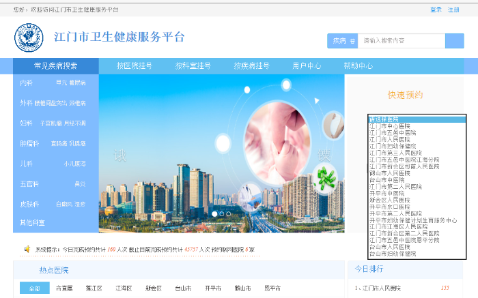Click the Jiangmen health platform logo
478x298 pixels.
click(x=29, y=38)
